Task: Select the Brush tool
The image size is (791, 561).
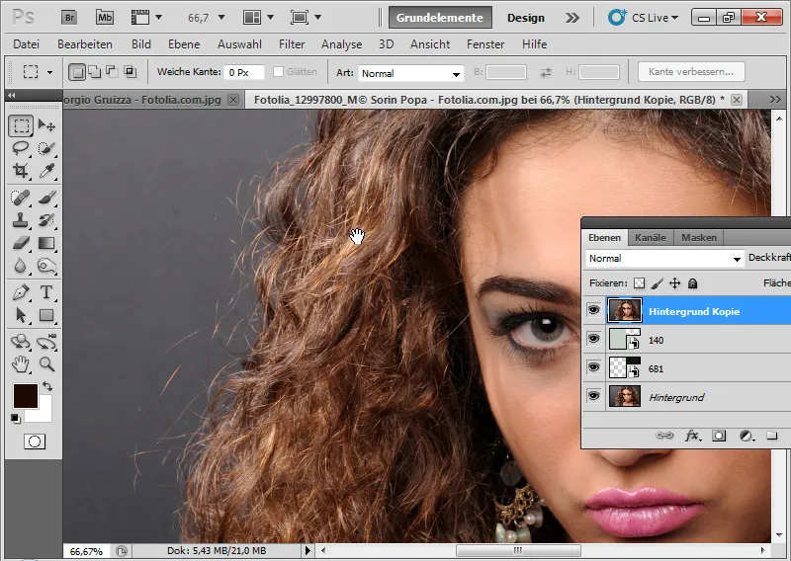Action: (x=46, y=198)
